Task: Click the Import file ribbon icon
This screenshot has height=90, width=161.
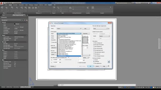Action: click(x=54, y=8)
